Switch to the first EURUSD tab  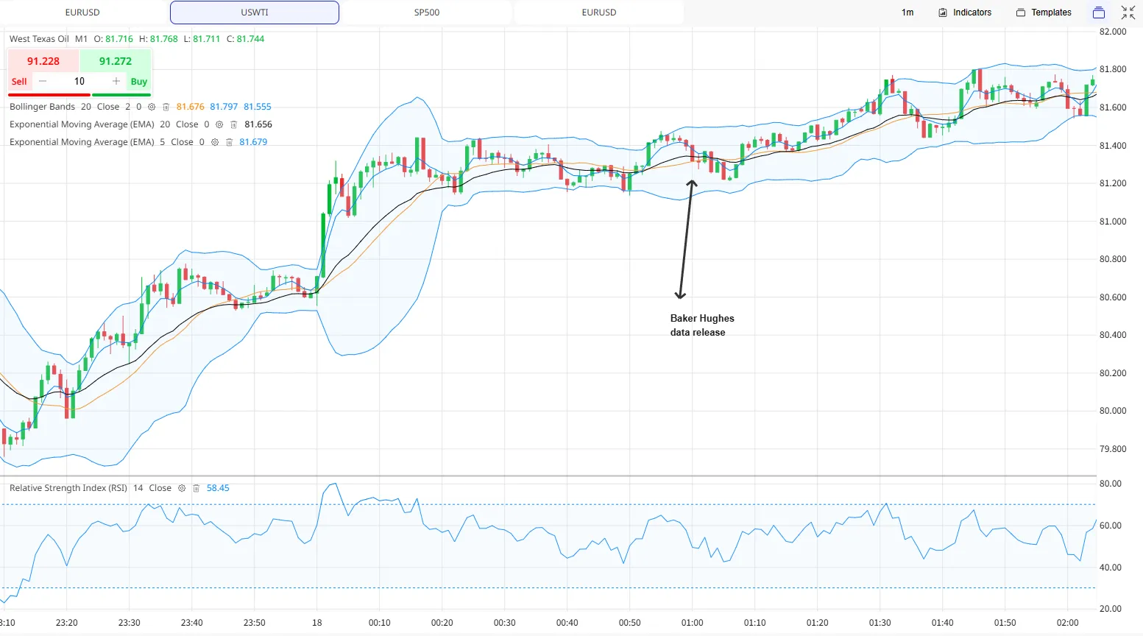82,13
